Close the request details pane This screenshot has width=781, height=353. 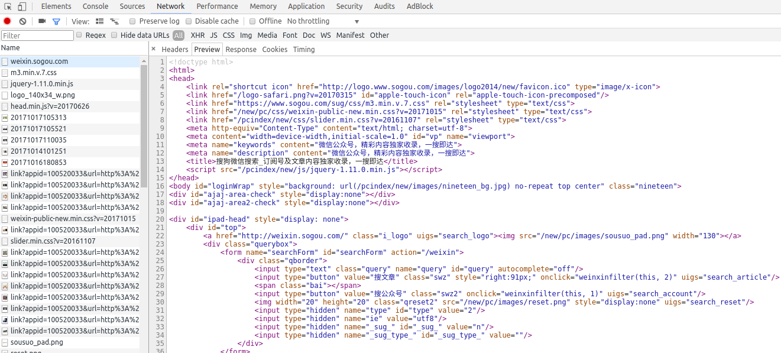point(153,49)
